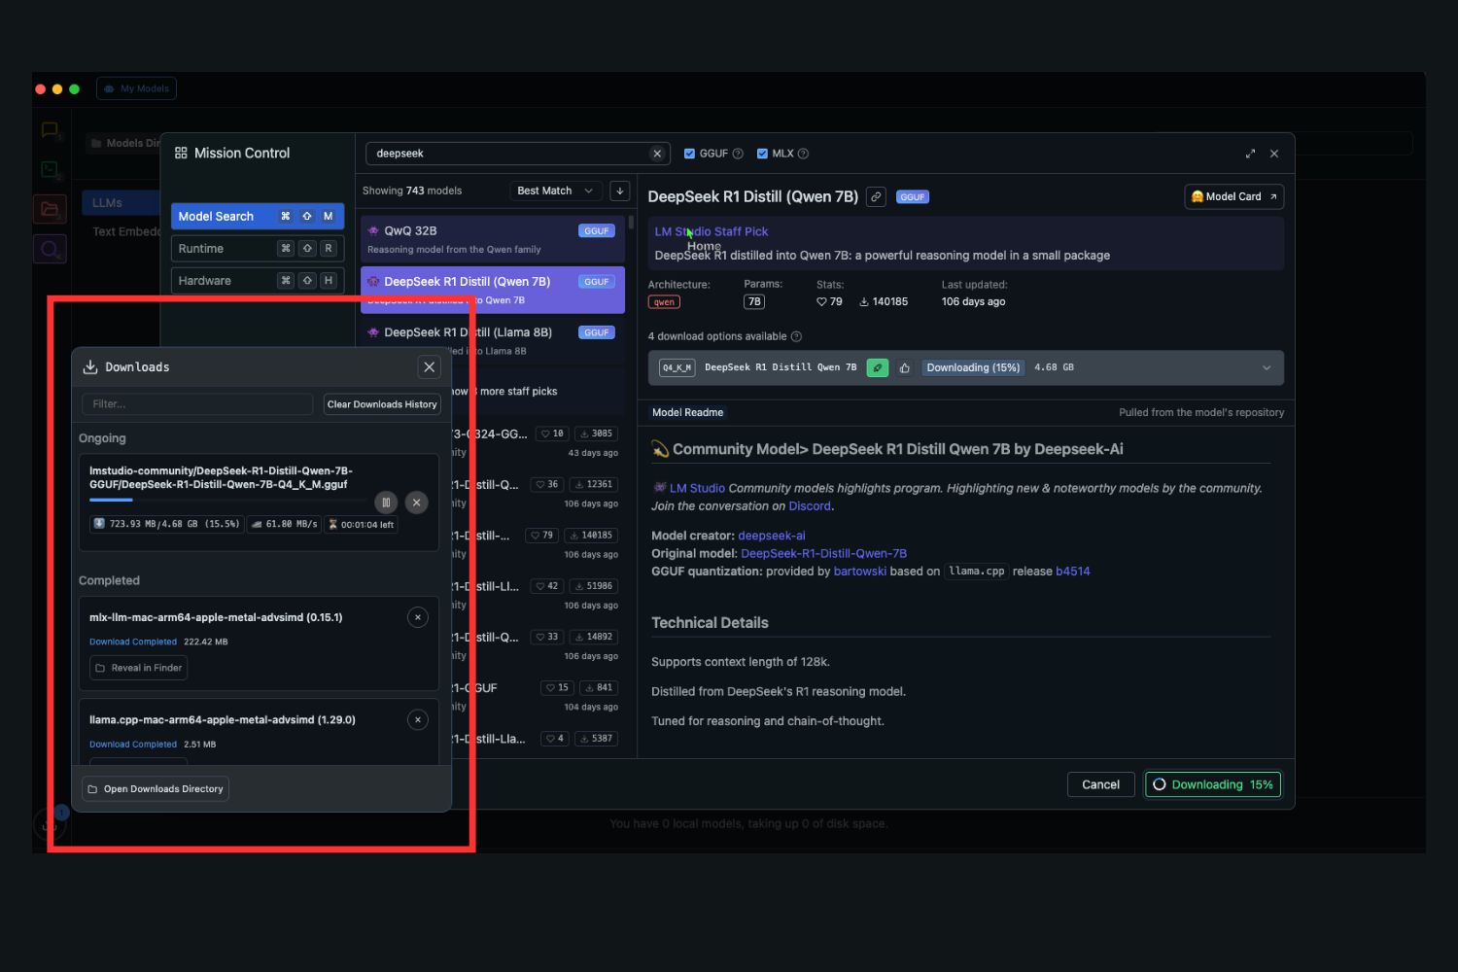
Task: Open the b4514 release link
Action: point(1072,571)
